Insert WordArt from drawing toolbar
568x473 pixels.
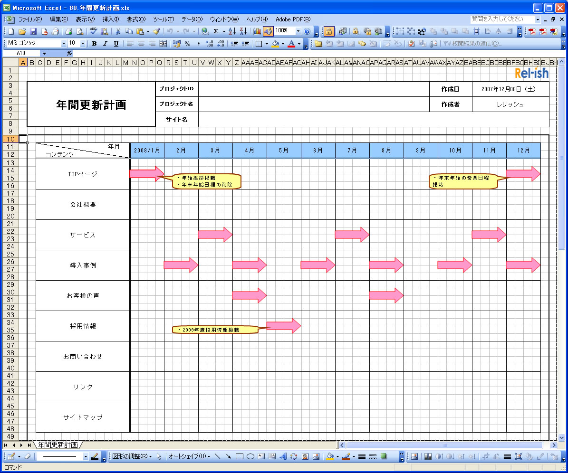pos(283,456)
